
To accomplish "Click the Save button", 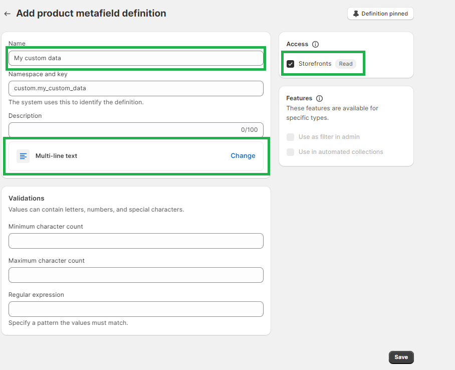I will pyautogui.click(x=401, y=357).
